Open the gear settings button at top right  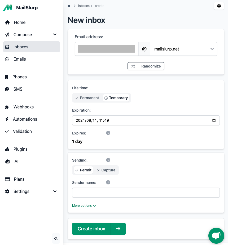(x=219, y=6)
